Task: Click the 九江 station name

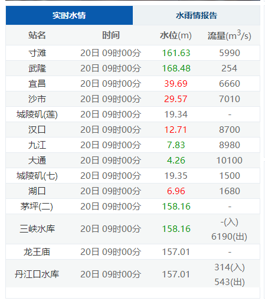Action: click(37, 145)
